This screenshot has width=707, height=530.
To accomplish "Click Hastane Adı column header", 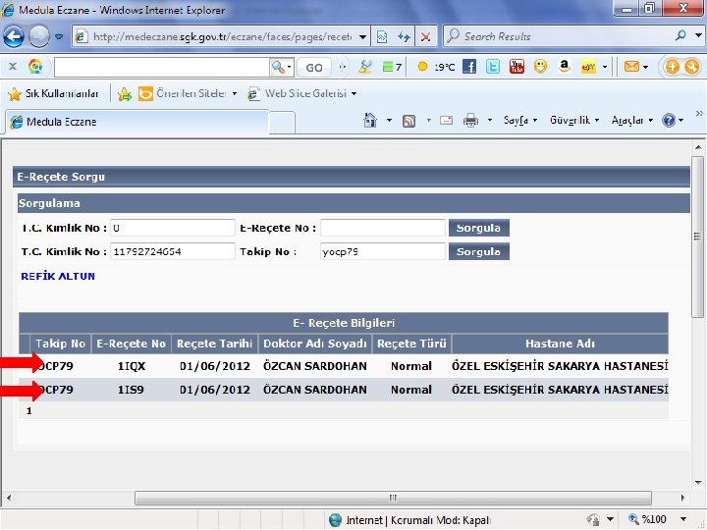I will coord(560,344).
